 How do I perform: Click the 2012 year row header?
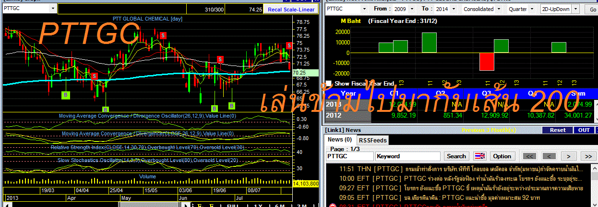[348, 115]
